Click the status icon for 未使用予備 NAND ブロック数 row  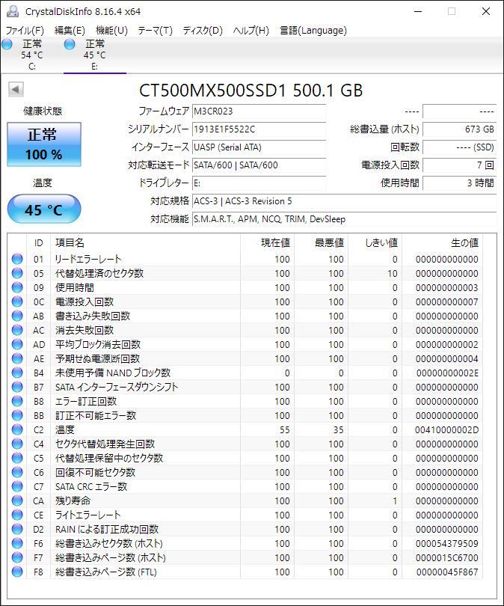(17, 373)
